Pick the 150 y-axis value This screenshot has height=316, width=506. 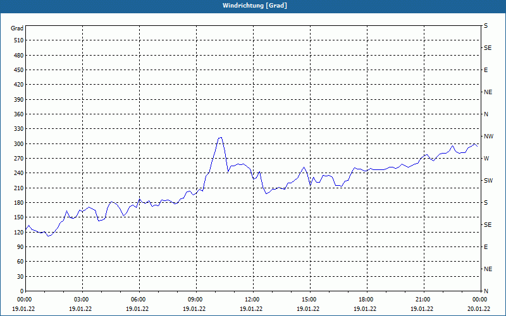(x=19, y=217)
